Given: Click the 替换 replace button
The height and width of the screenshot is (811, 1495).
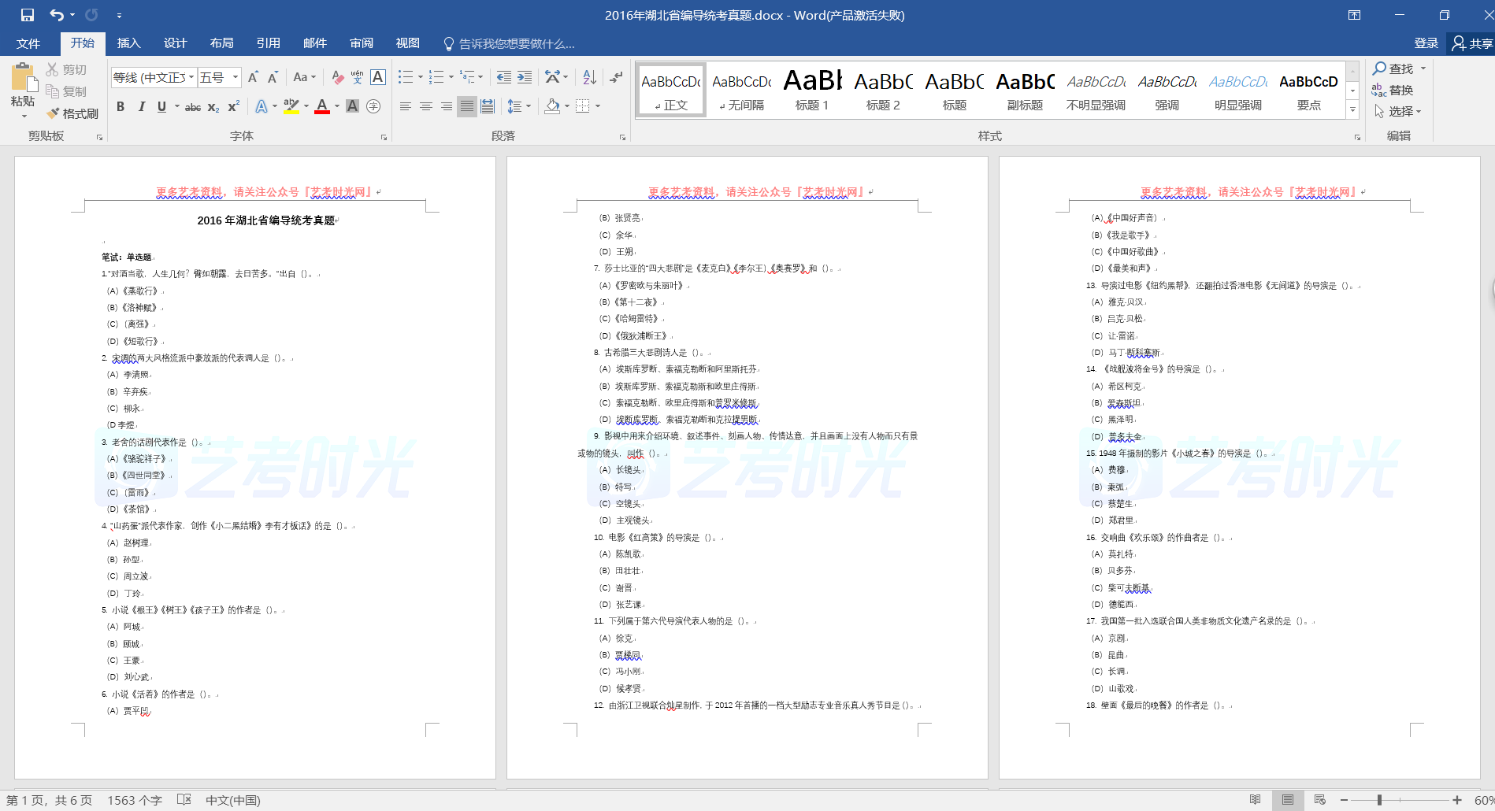Looking at the screenshot, I should point(1393,91).
